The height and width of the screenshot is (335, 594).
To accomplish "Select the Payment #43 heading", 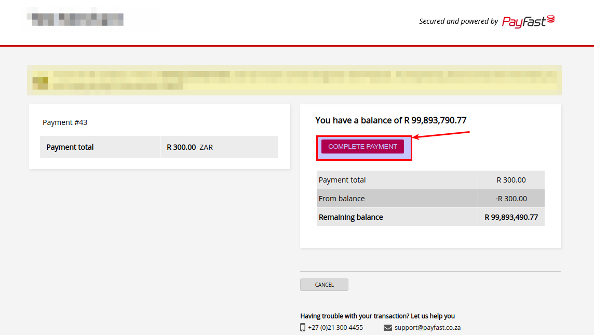I will 65,122.
